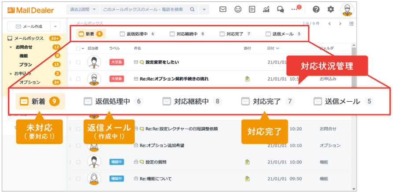Click the smiley face icon in the top toolbar

point(238,9)
